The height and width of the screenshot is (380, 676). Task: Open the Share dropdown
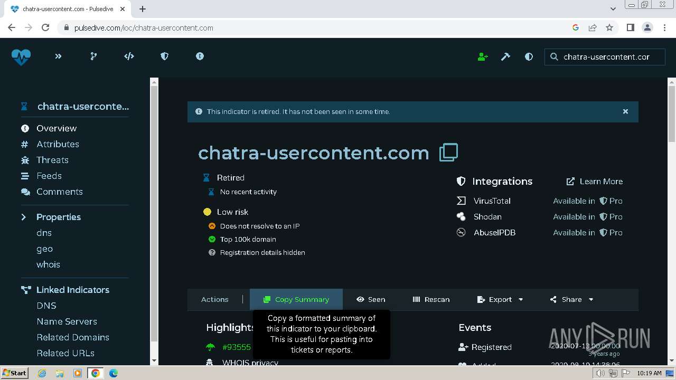coord(572,299)
